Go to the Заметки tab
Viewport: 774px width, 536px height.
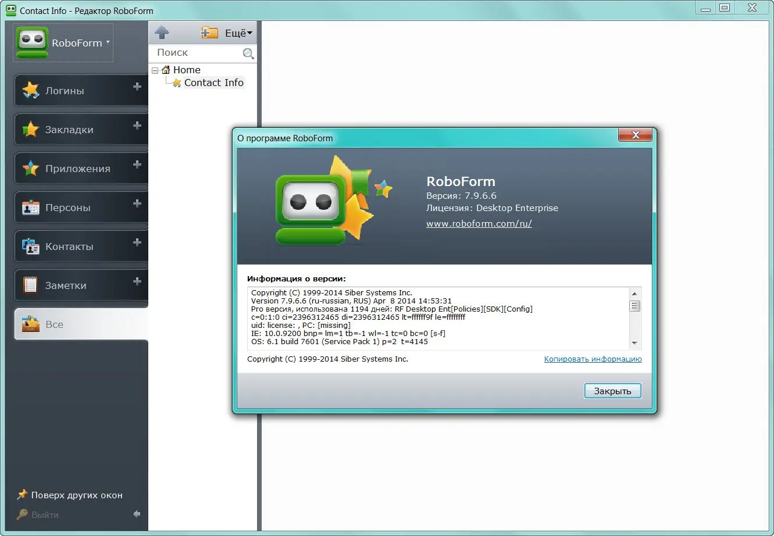81,285
